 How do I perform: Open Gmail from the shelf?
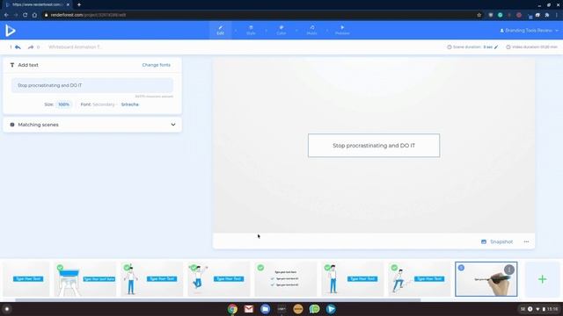tap(249, 309)
